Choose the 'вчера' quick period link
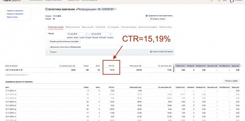The height and width of the screenshot is (121, 245). point(76,37)
